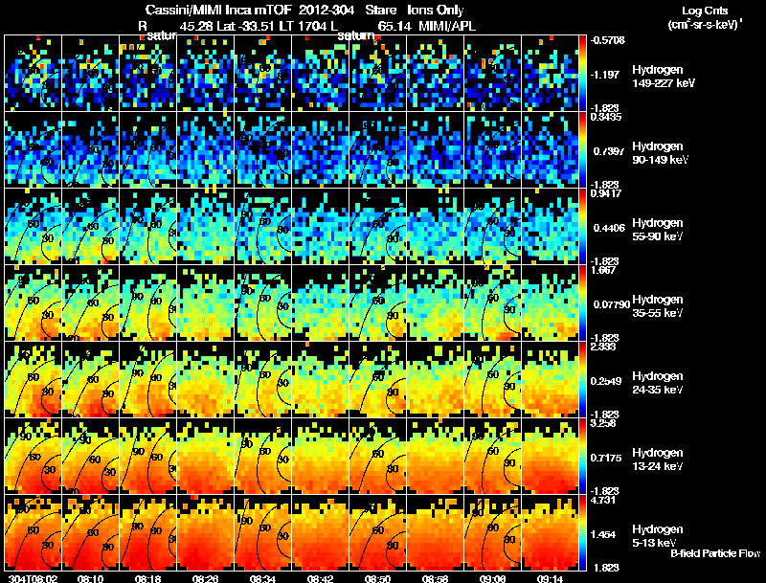
Task: Click the date label 2012-304 in the header
Action: click(x=325, y=10)
